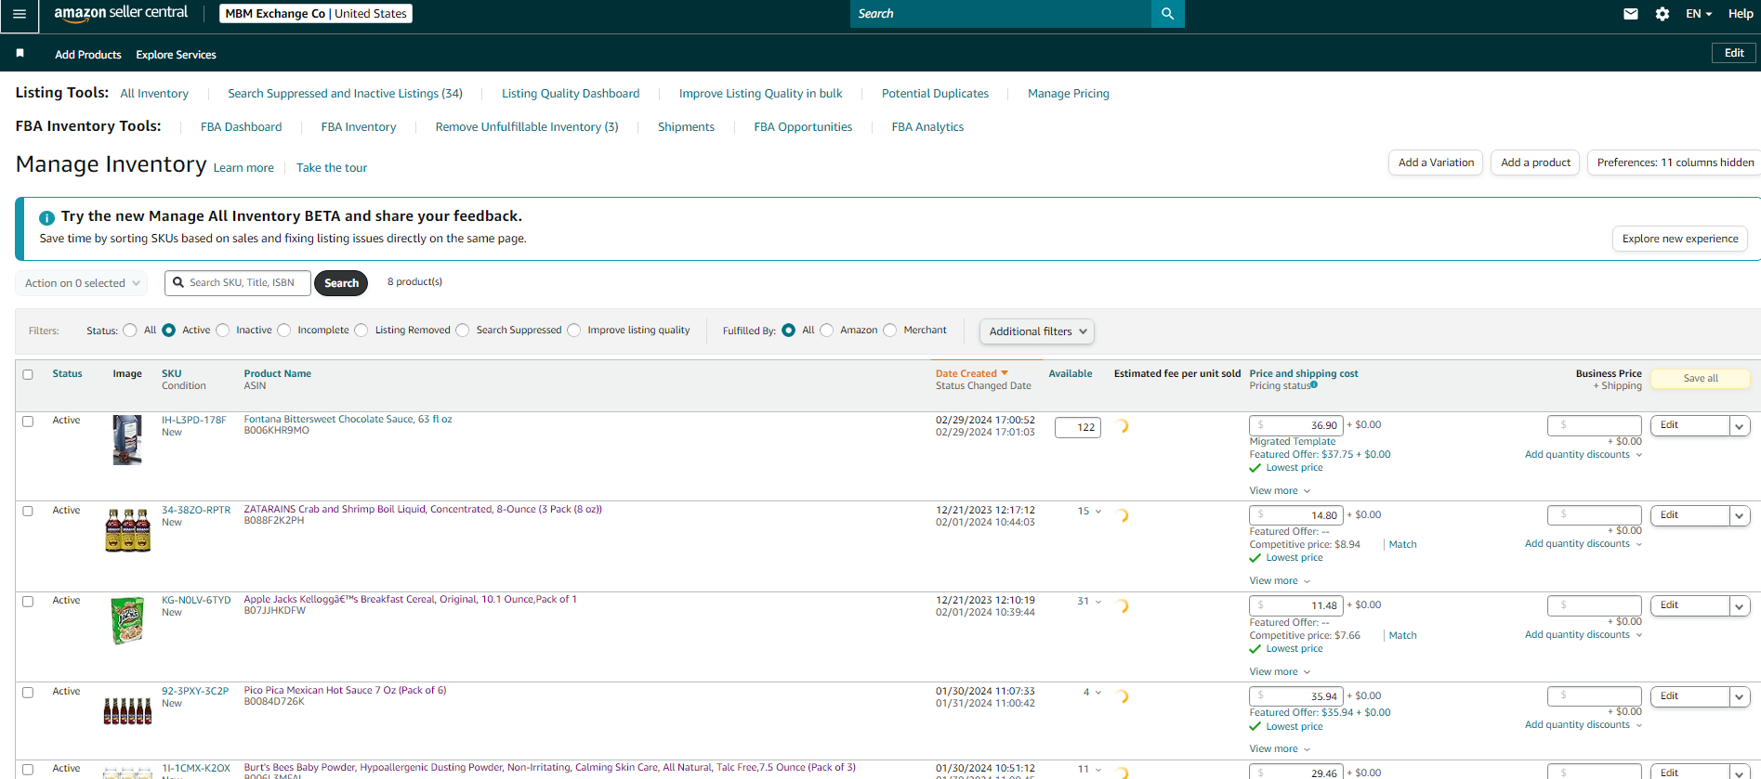Open Explore Services menu item
Viewport: 1761px width, 779px height.
click(x=176, y=55)
